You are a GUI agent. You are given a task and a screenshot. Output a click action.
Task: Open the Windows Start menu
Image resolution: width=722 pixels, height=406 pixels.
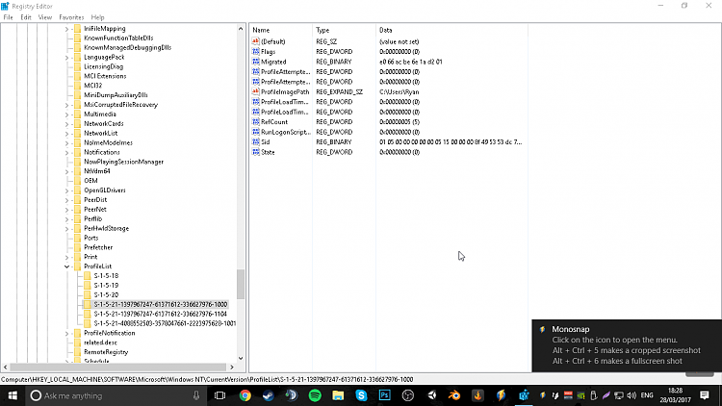pos(13,395)
